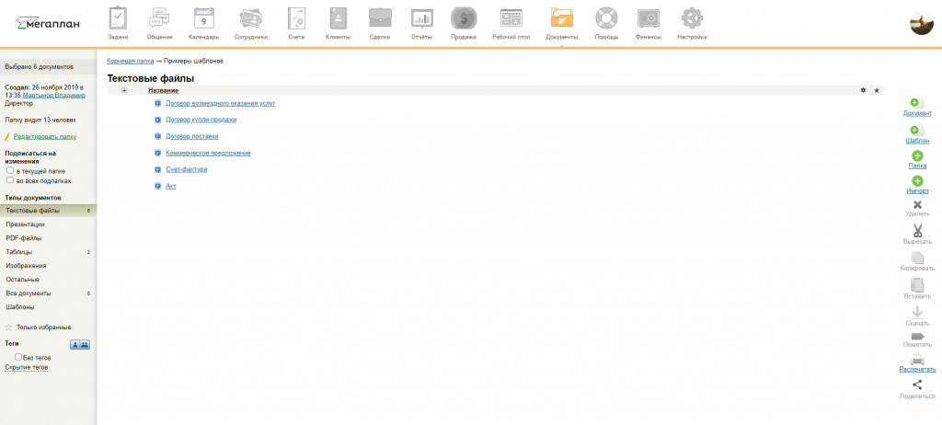Viewport: 942px width, 425px height.
Task: Select 'PDF-файлы' in document types
Action: point(23,237)
